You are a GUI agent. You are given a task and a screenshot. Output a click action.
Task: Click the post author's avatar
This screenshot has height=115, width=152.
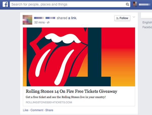[x=28, y=20]
